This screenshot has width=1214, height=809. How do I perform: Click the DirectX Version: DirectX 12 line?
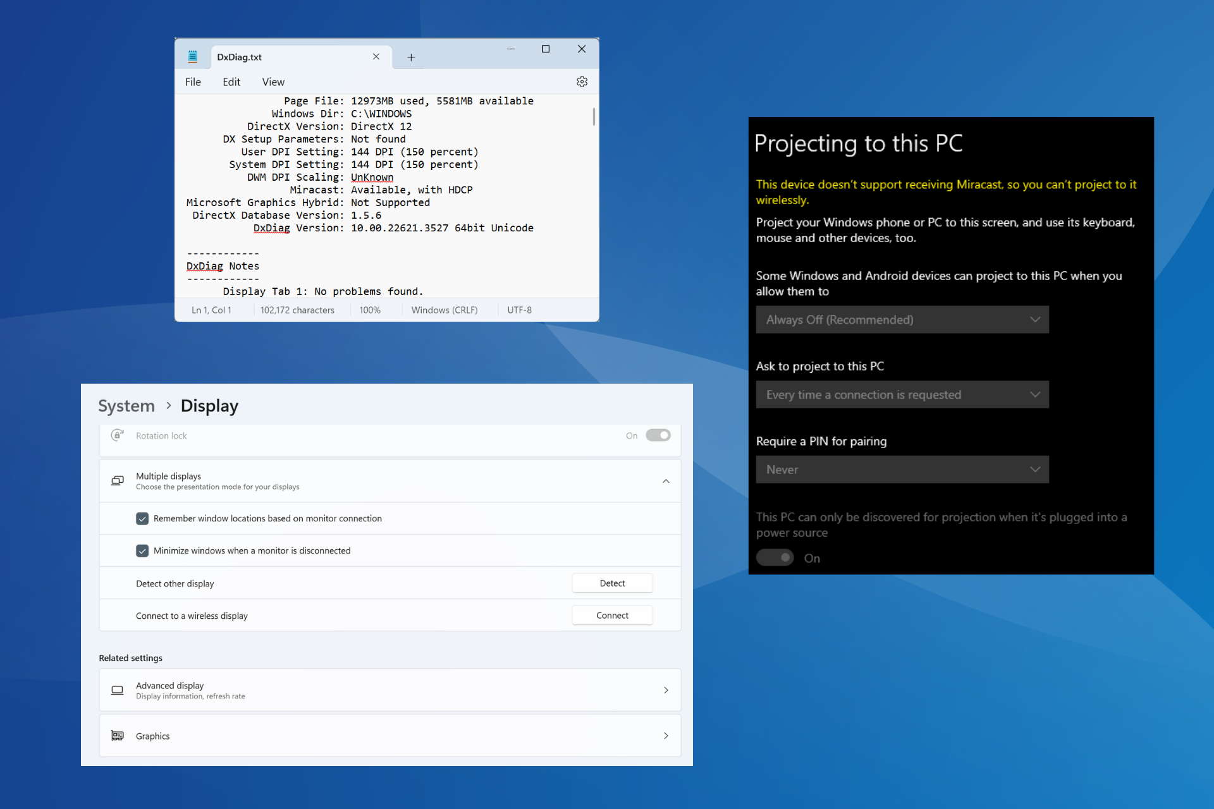pyautogui.click(x=329, y=126)
